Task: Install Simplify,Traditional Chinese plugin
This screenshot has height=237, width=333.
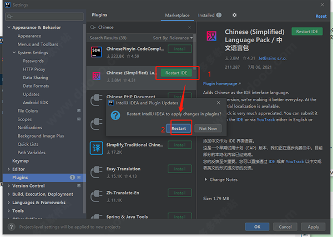Action: [180, 145]
